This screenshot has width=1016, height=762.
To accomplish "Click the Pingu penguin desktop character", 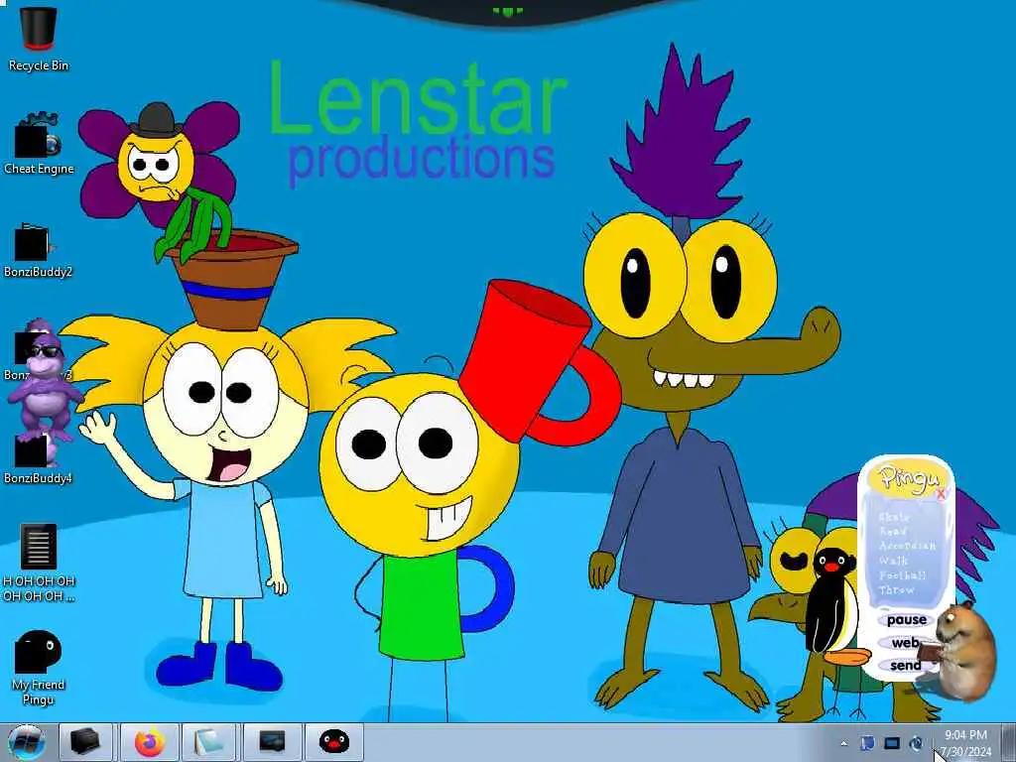I will point(832,606).
